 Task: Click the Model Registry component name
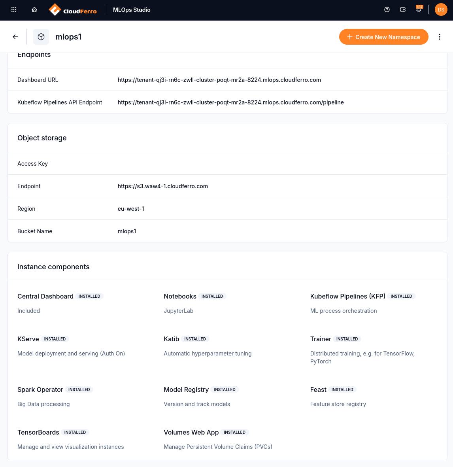pos(186,389)
